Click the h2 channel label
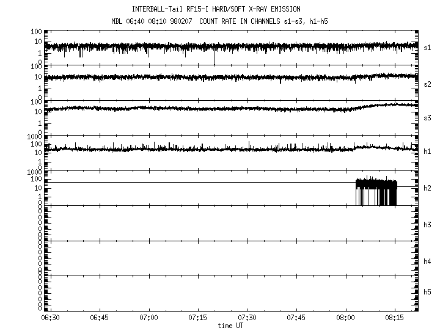Screen dimensions: 440x336 pyautogui.click(x=428, y=188)
